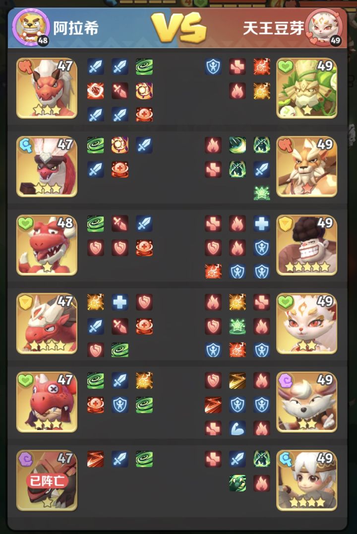The height and width of the screenshot is (534, 357).
Task: Inspect the afro-haired five-star hero portrait
Action: (x=306, y=245)
